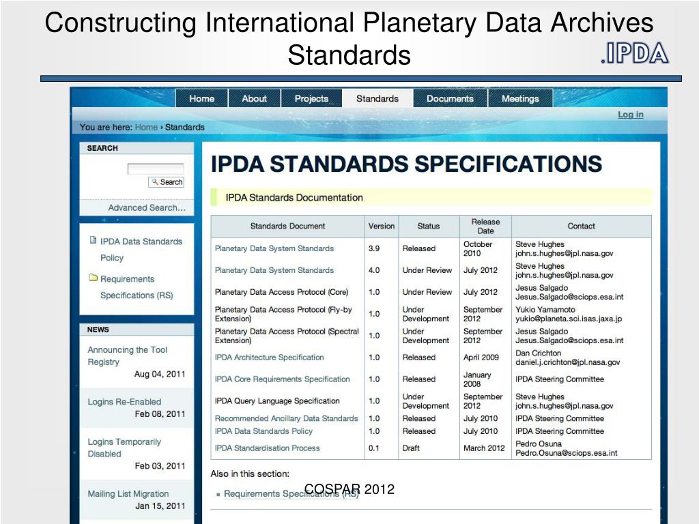Viewport: 699px width, 524px height.
Task: Click the Standards Document column header
Action: (x=287, y=226)
